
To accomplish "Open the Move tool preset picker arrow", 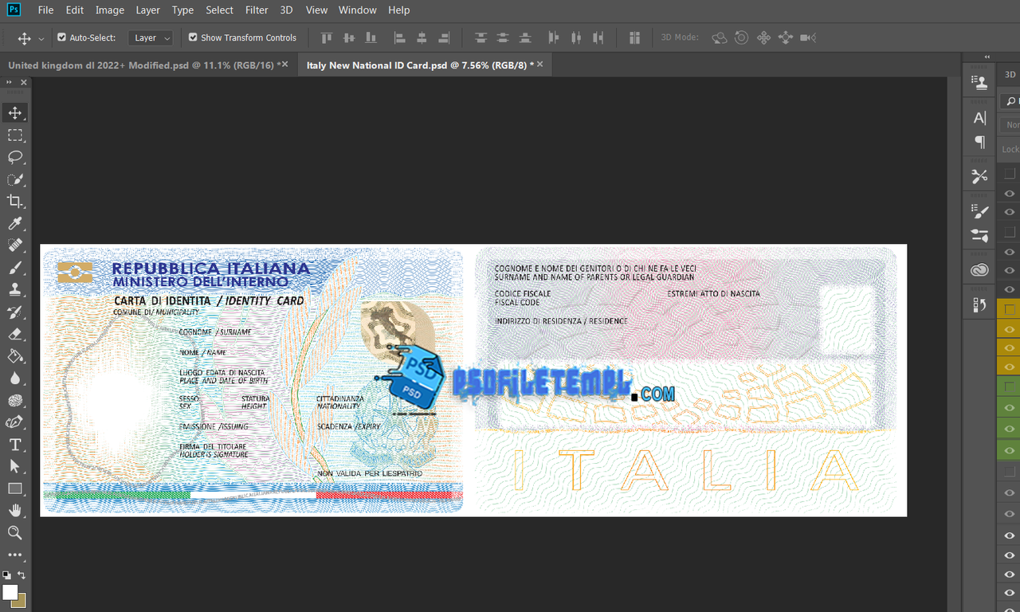I will (41, 38).
